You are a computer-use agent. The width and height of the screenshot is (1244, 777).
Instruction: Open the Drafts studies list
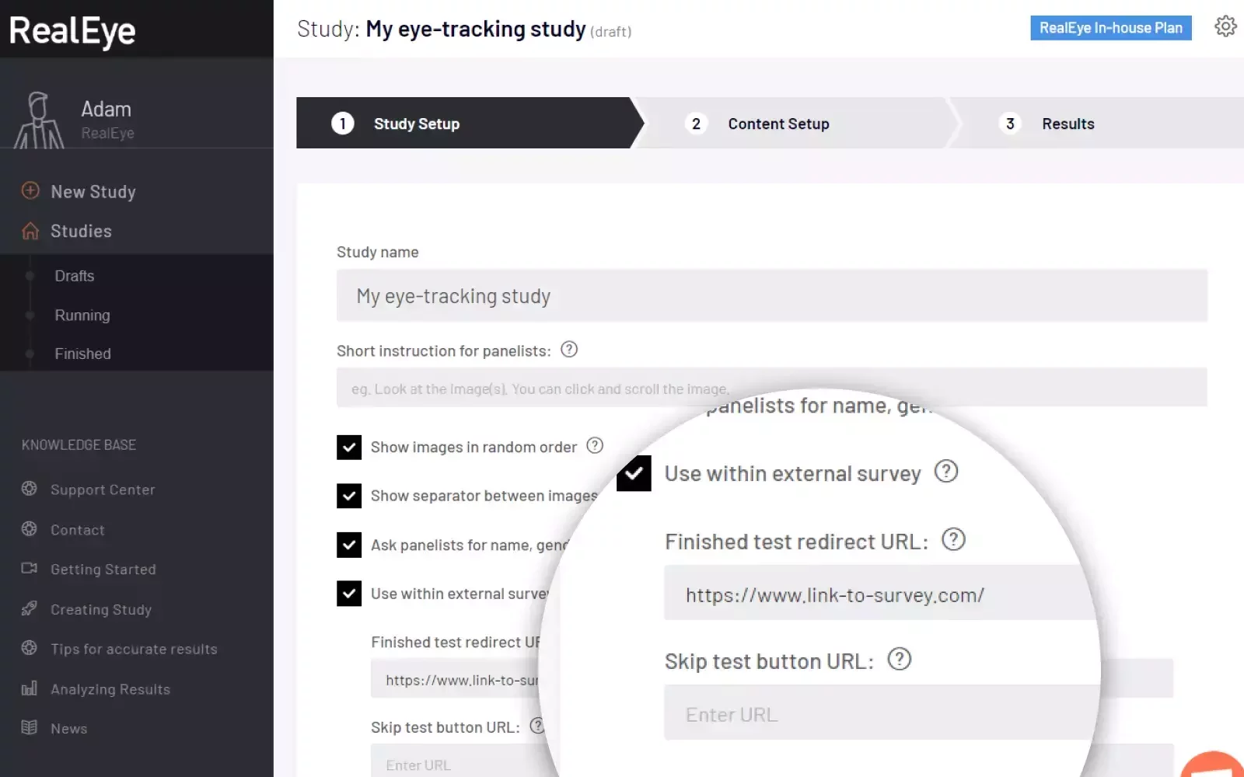click(x=75, y=276)
